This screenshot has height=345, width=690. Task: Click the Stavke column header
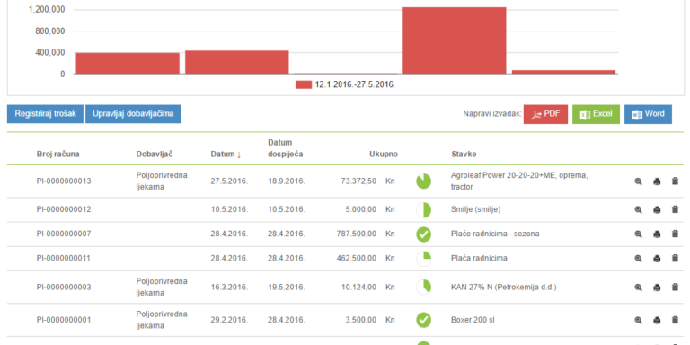click(x=464, y=154)
